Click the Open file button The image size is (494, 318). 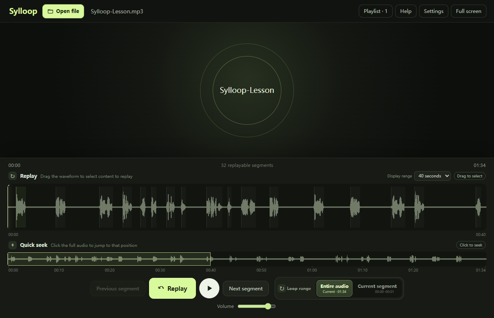coord(63,11)
